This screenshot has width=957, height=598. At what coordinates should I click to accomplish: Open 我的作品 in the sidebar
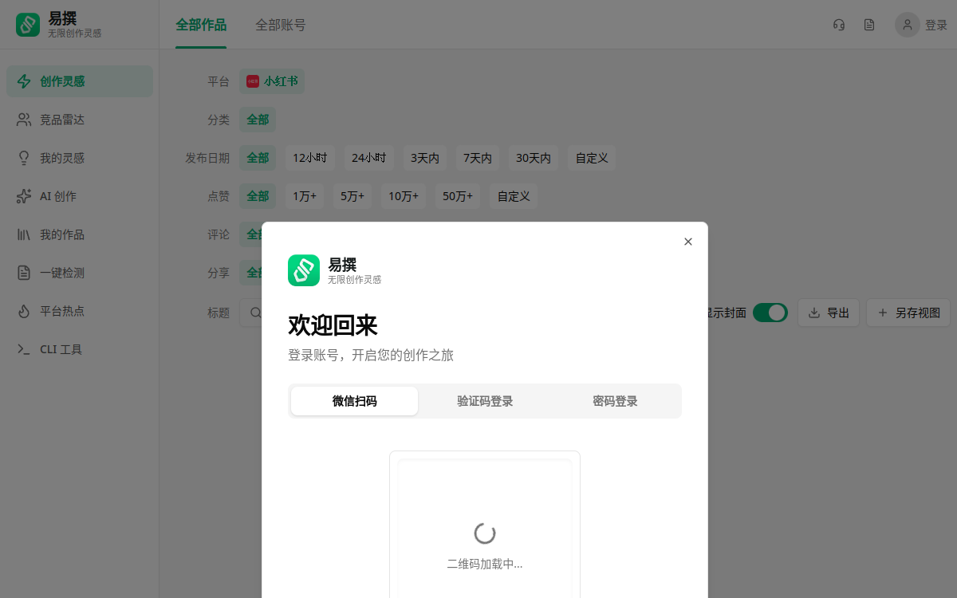coord(80,234)
